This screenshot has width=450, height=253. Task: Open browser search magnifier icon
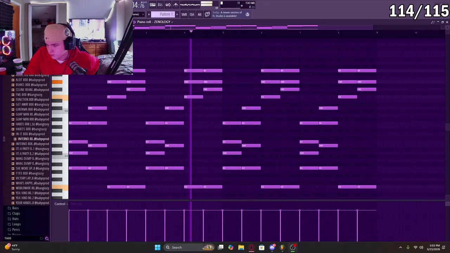pos(47,239)
